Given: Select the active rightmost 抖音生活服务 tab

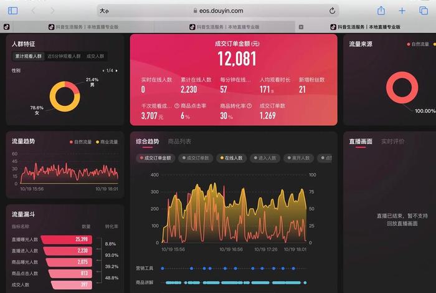Looking at the screenshot, I should point(366,27).
